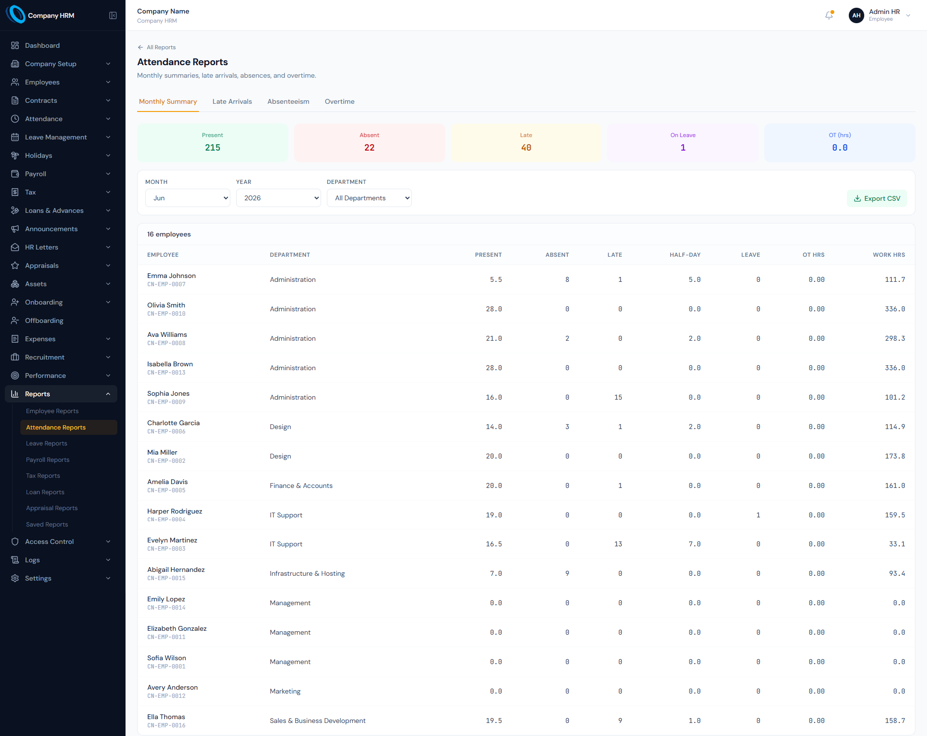Click the Performance target icon
927x736 pixels.
(15, 375)
